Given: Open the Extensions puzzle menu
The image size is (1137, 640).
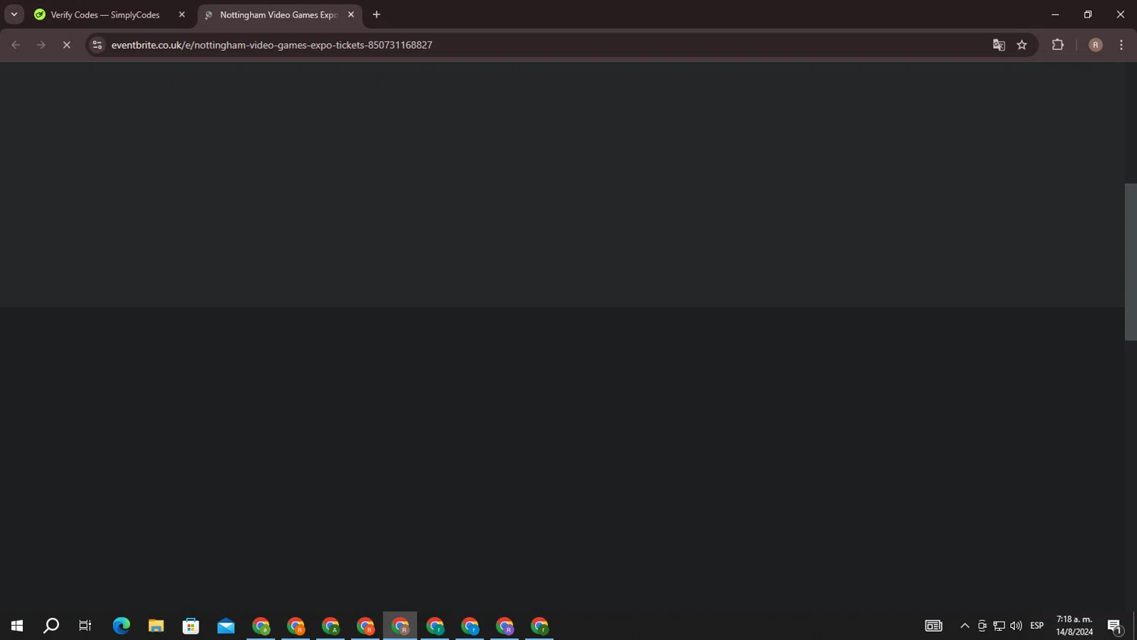Looking at the screenshot, I should pyautogui.click(x=1058, y=45).
